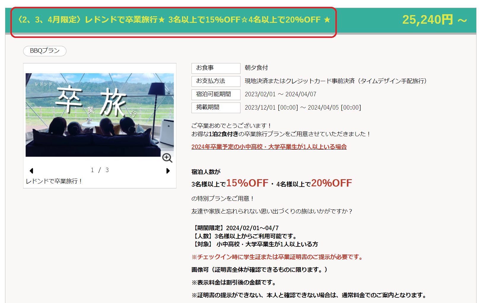The image size is (486, 303).
Task: Click the photo caption レドンドで卒業旅行！
Action: click(x=54, y=181)
